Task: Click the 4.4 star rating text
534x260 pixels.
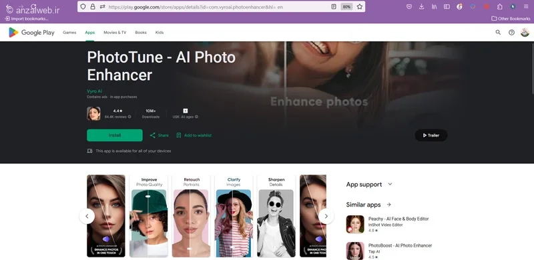Action: (x=118, y=111)
